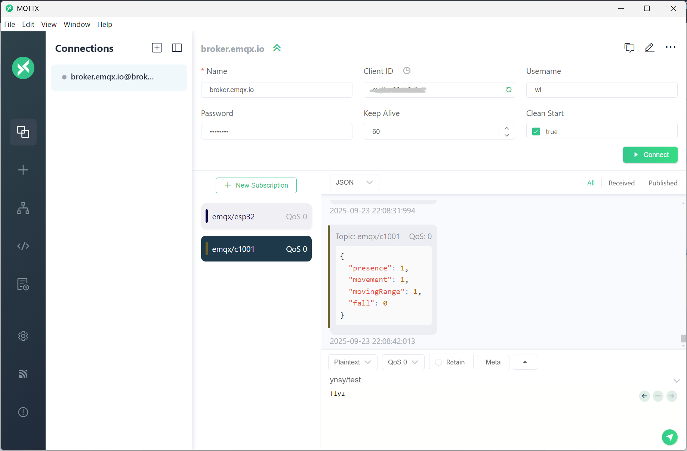Viewport: 687px width, 451px height.
Task: Click the edit connection pencil icon
Action: [649, 48]
